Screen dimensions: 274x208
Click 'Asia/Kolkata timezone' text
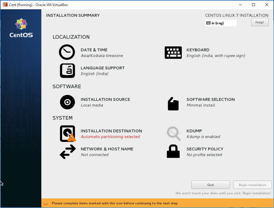102,56
